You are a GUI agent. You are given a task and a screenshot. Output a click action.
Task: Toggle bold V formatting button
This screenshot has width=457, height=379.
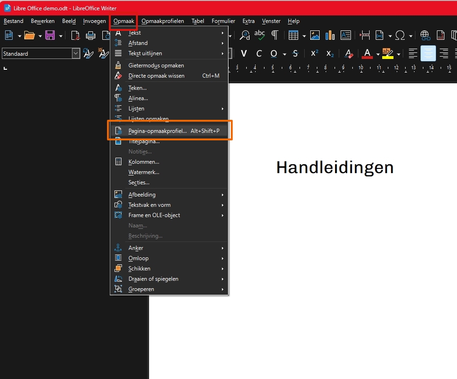244,54
